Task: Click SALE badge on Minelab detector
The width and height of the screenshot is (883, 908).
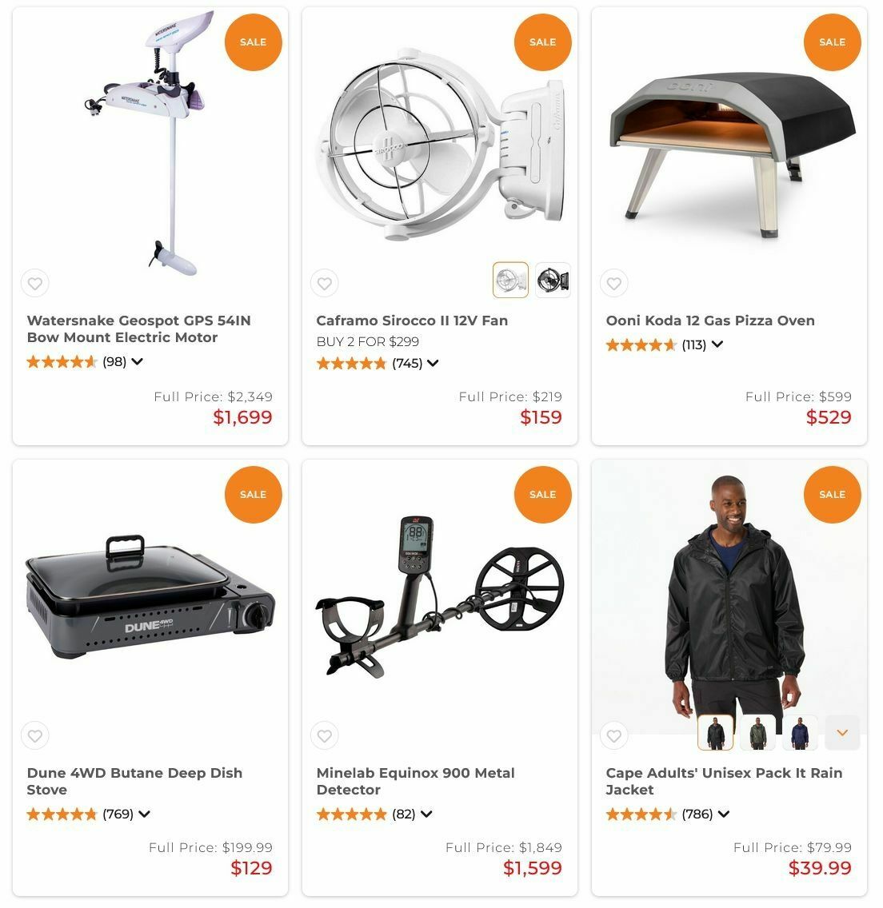Action: [543, 495]
